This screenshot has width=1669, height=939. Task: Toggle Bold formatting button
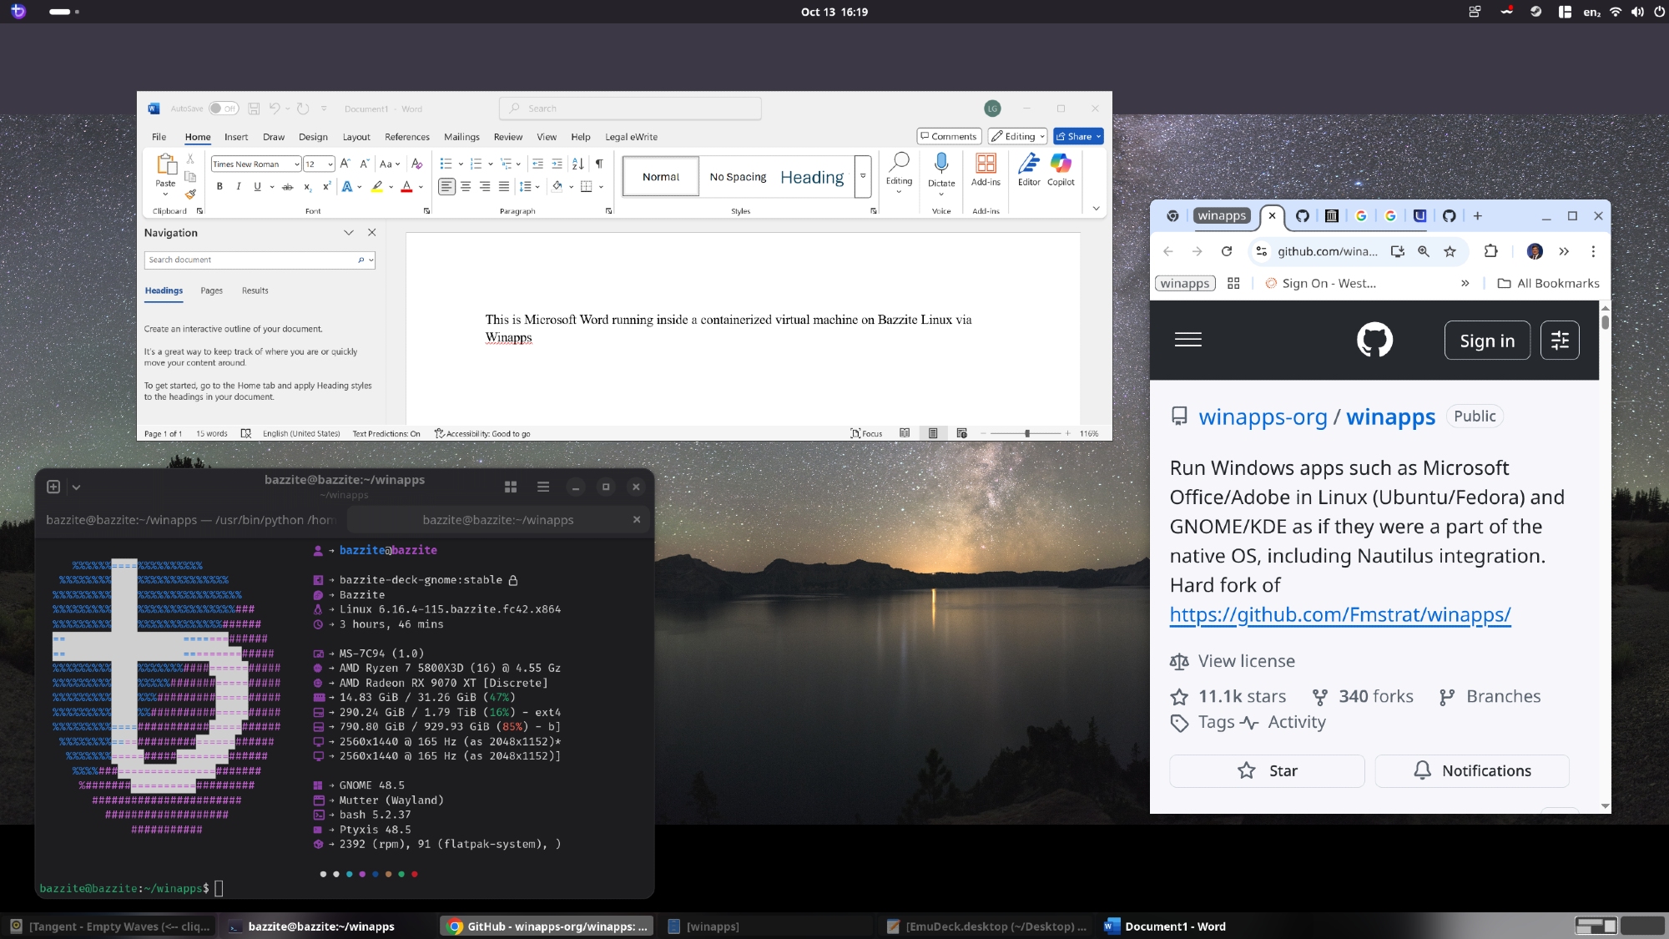[219, 187]
